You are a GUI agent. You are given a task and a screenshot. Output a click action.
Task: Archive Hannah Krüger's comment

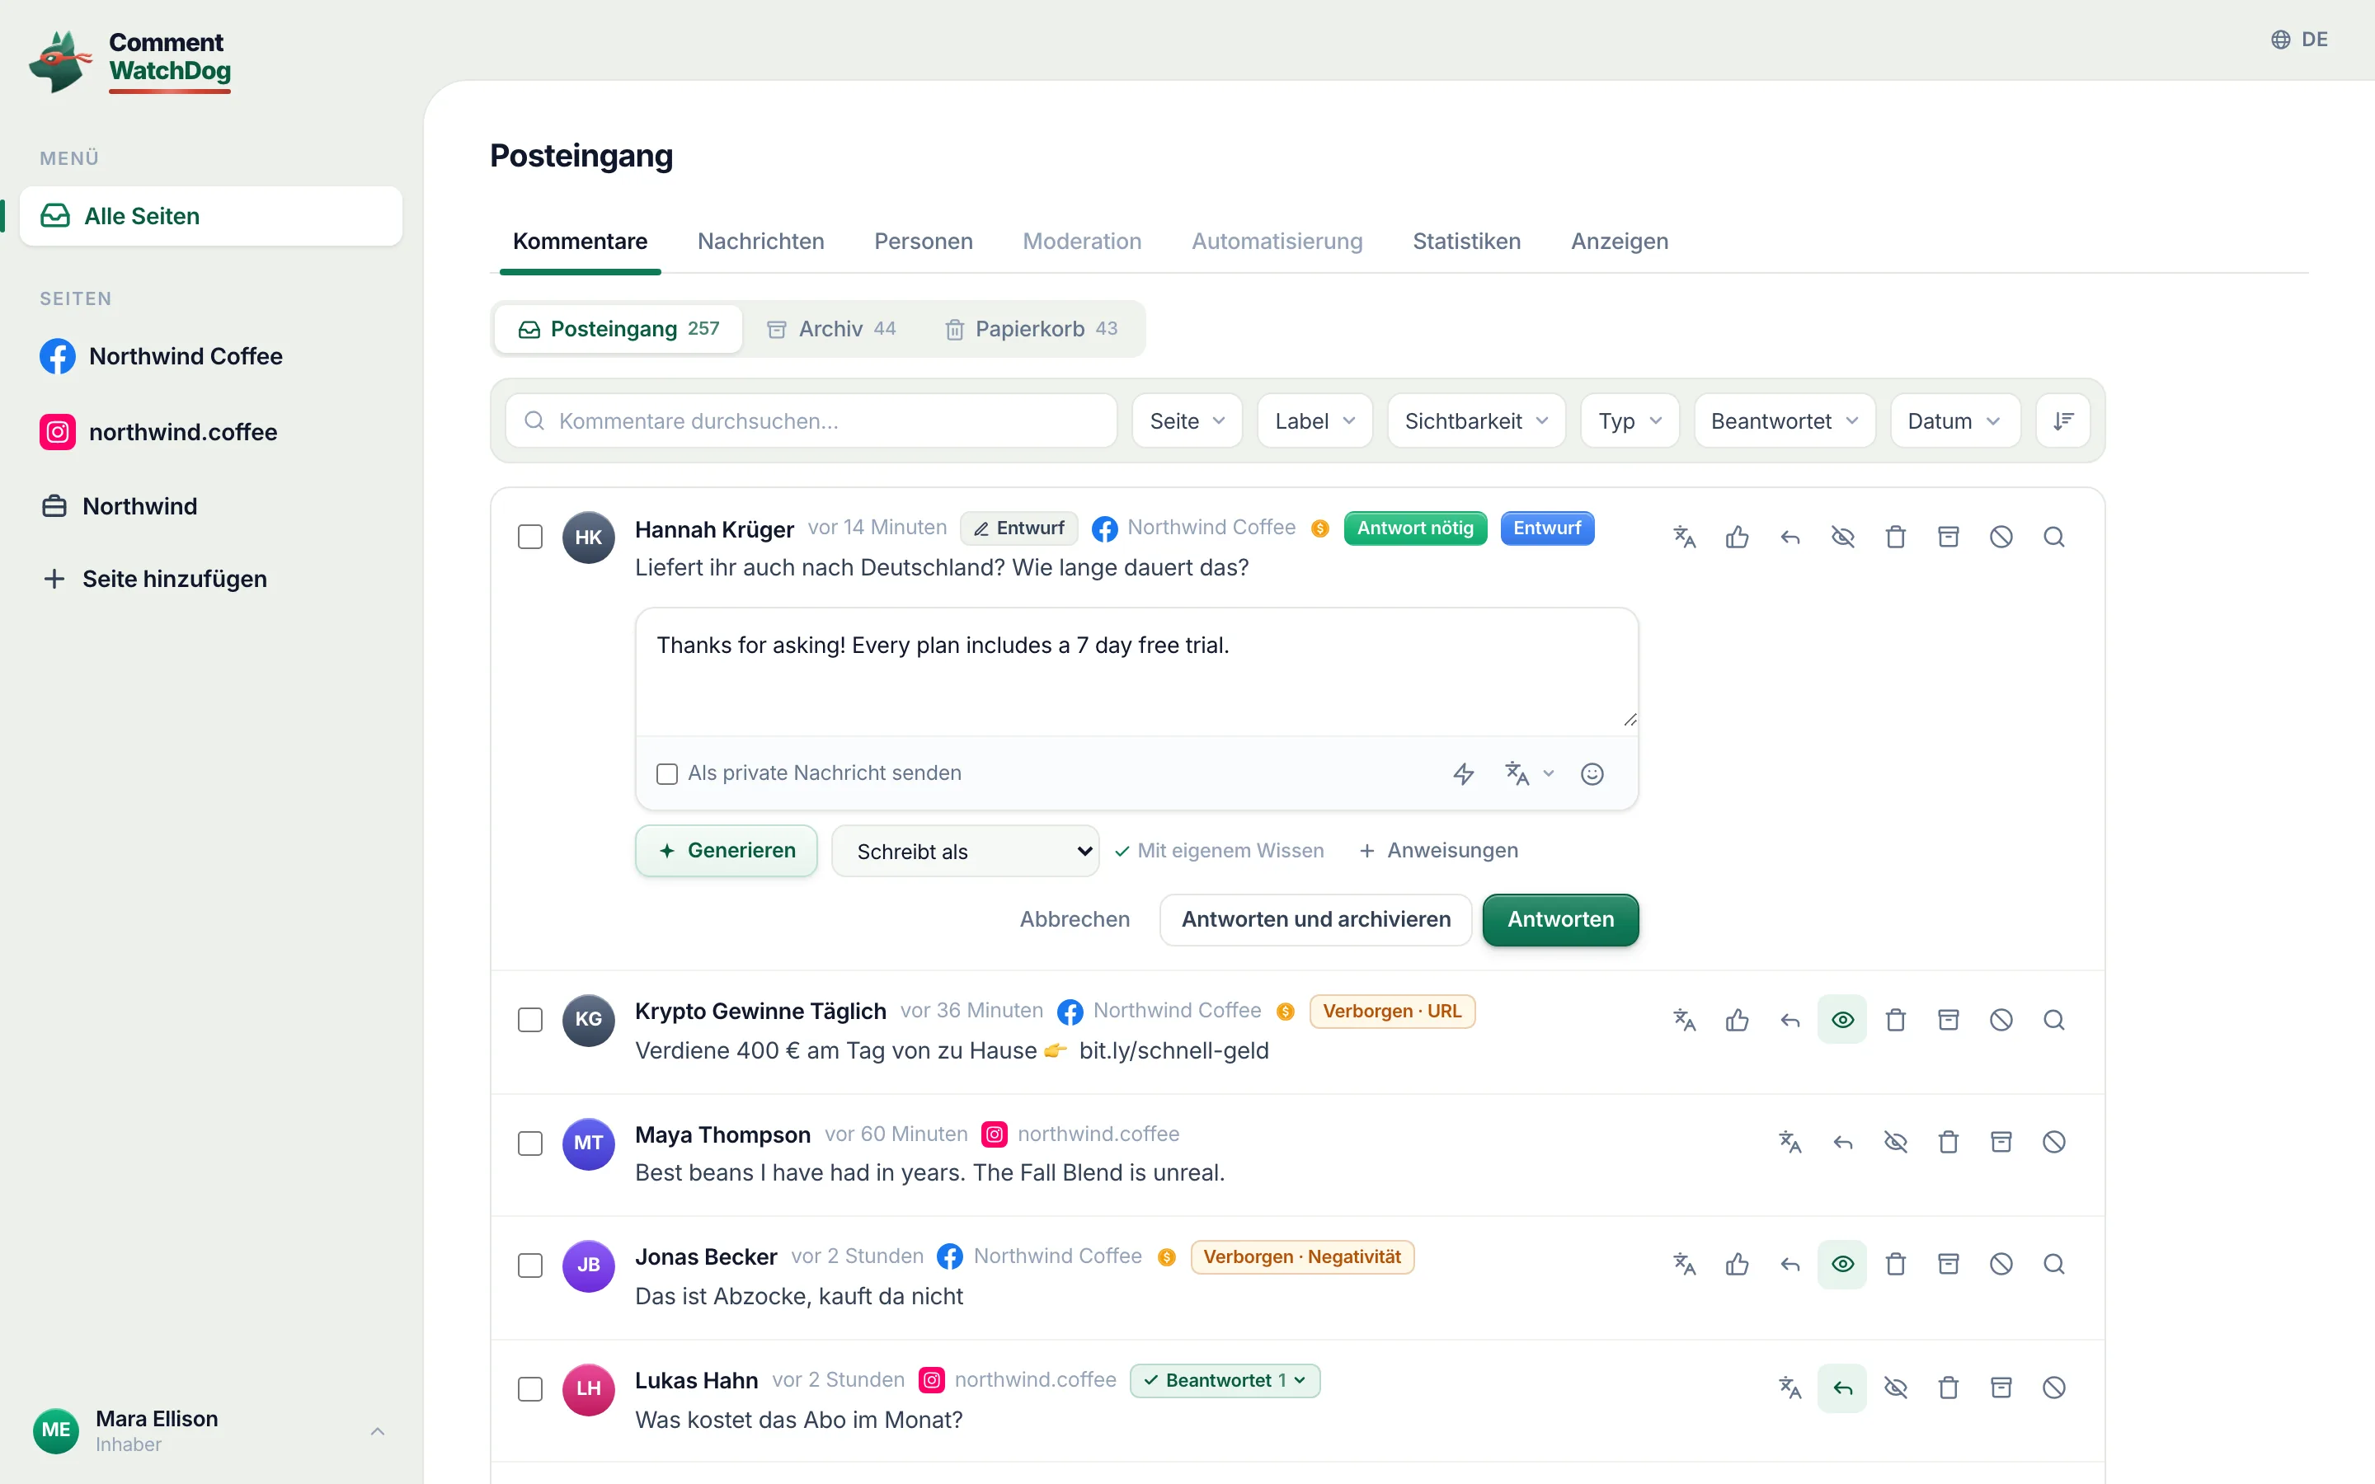(x=1948, y=537)
